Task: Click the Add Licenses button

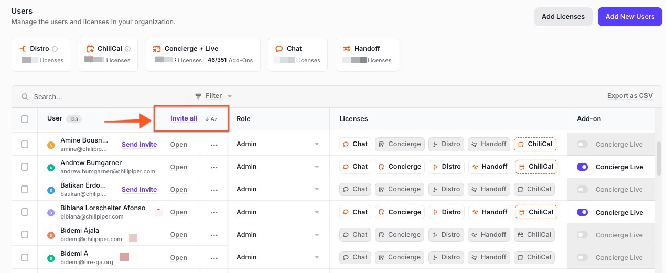Action: [563, 17]
